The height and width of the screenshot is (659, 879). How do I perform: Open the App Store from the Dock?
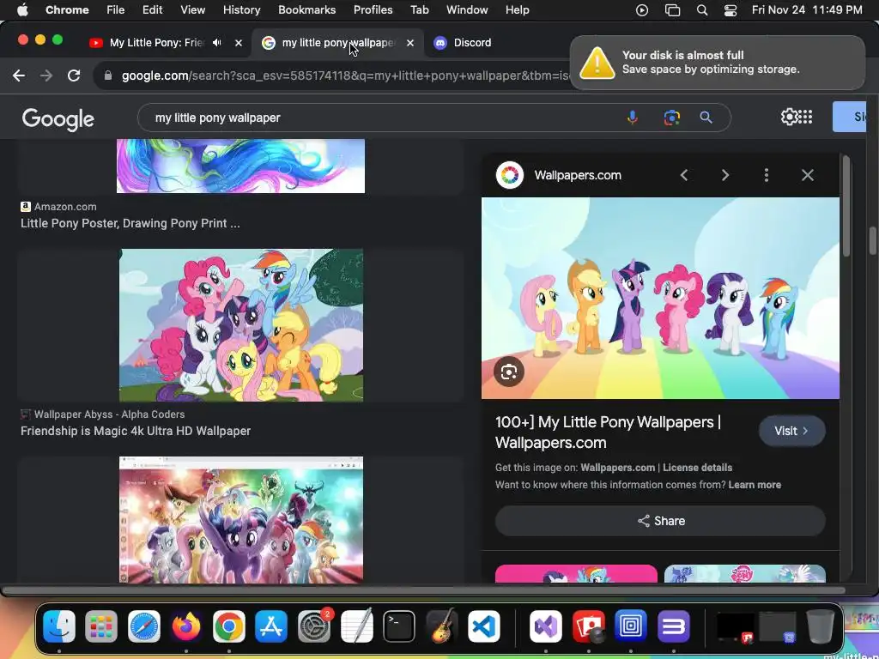[271, 626]
